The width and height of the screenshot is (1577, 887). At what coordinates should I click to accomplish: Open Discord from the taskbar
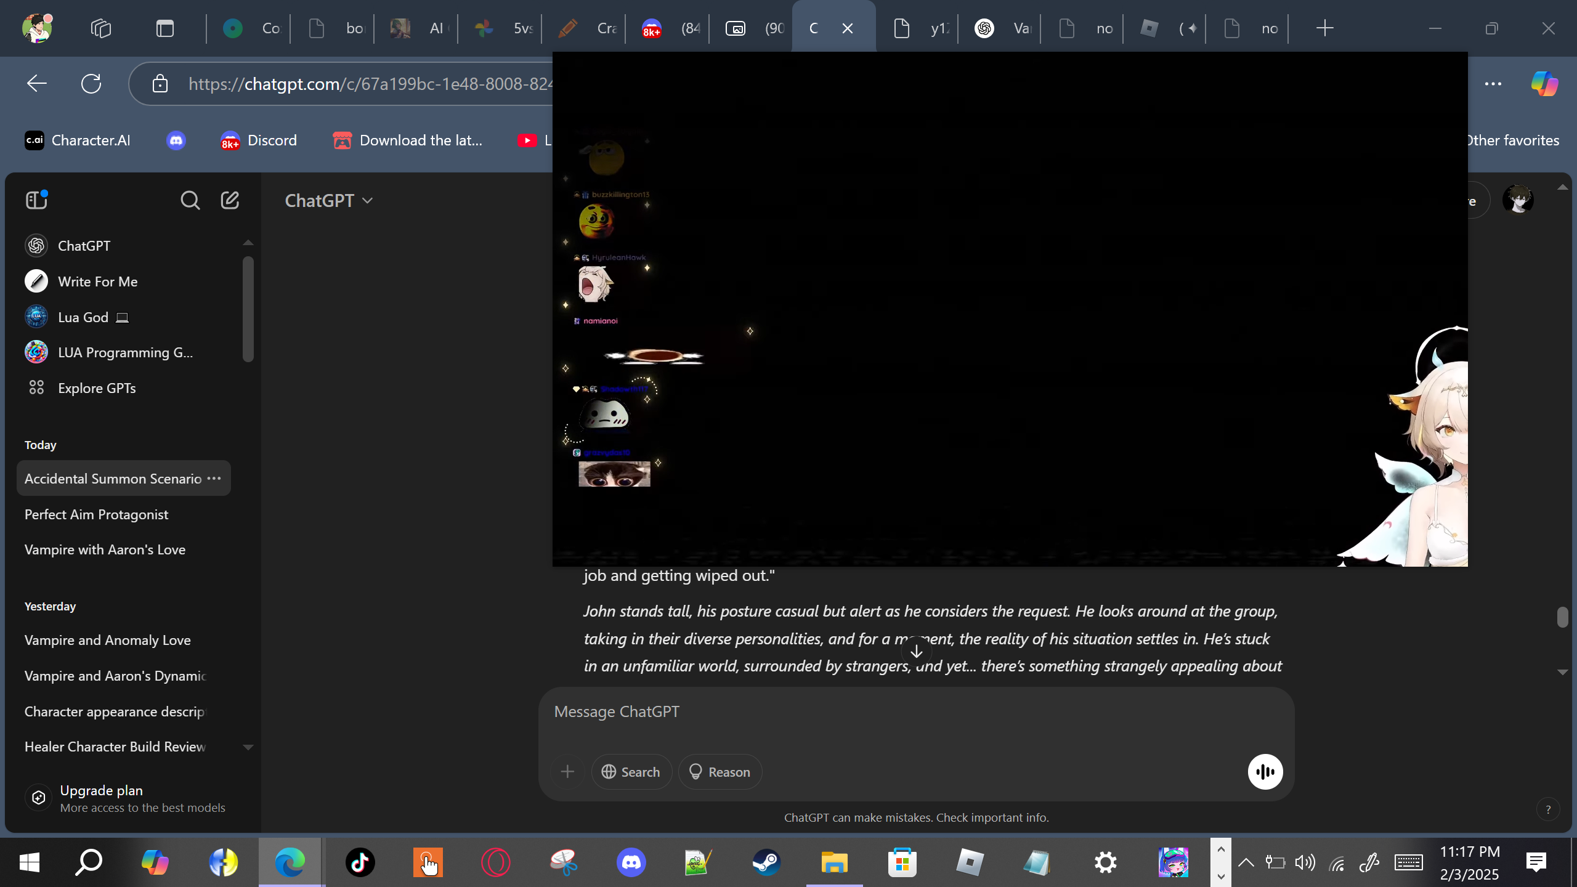tap(631, 862)
